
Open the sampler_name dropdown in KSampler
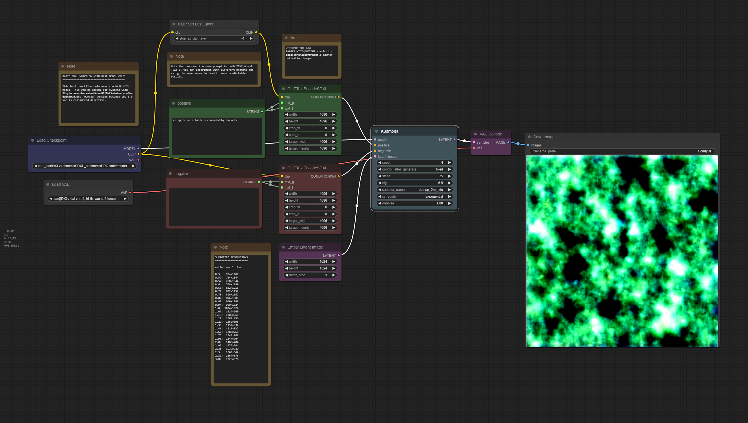[x=414, y=190]
